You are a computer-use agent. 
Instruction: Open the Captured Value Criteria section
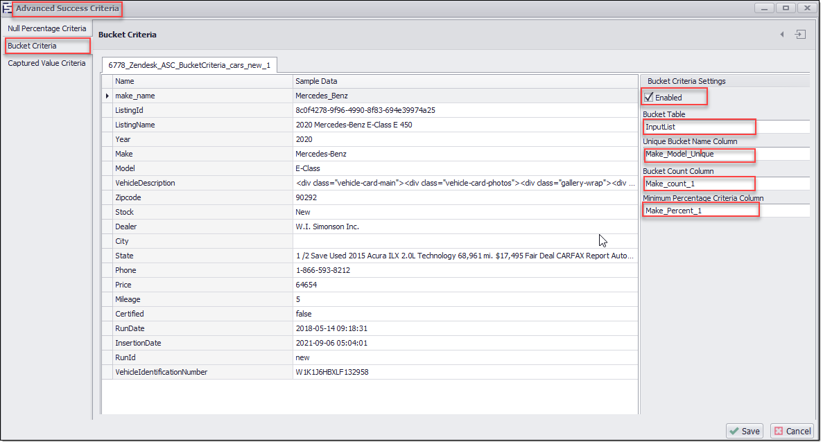tap(46, 63)
